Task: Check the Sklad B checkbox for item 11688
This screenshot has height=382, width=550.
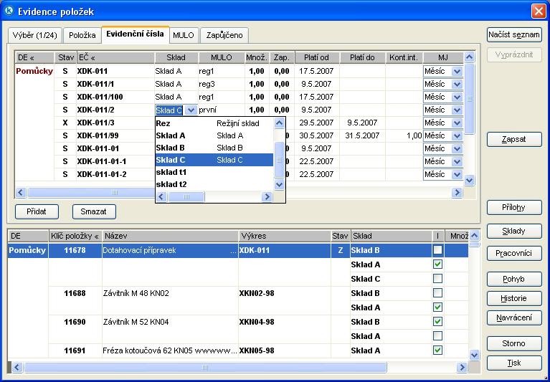Action: (437, 293)
